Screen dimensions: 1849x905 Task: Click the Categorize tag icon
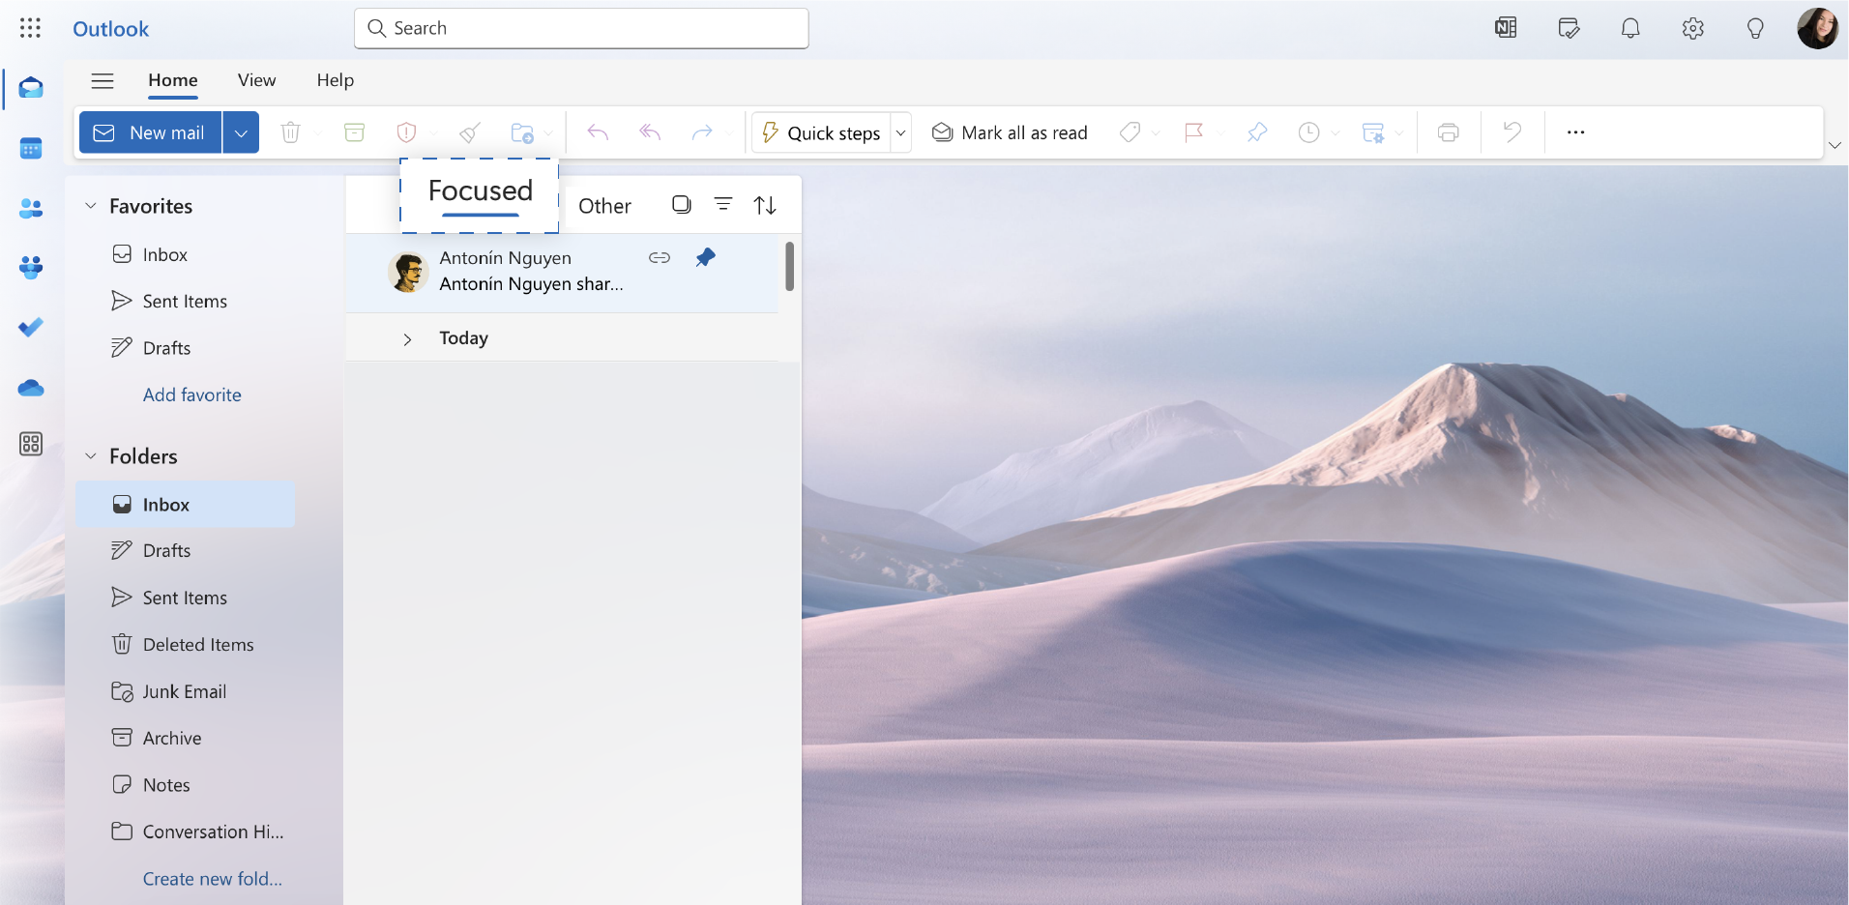pos(1130,132)
